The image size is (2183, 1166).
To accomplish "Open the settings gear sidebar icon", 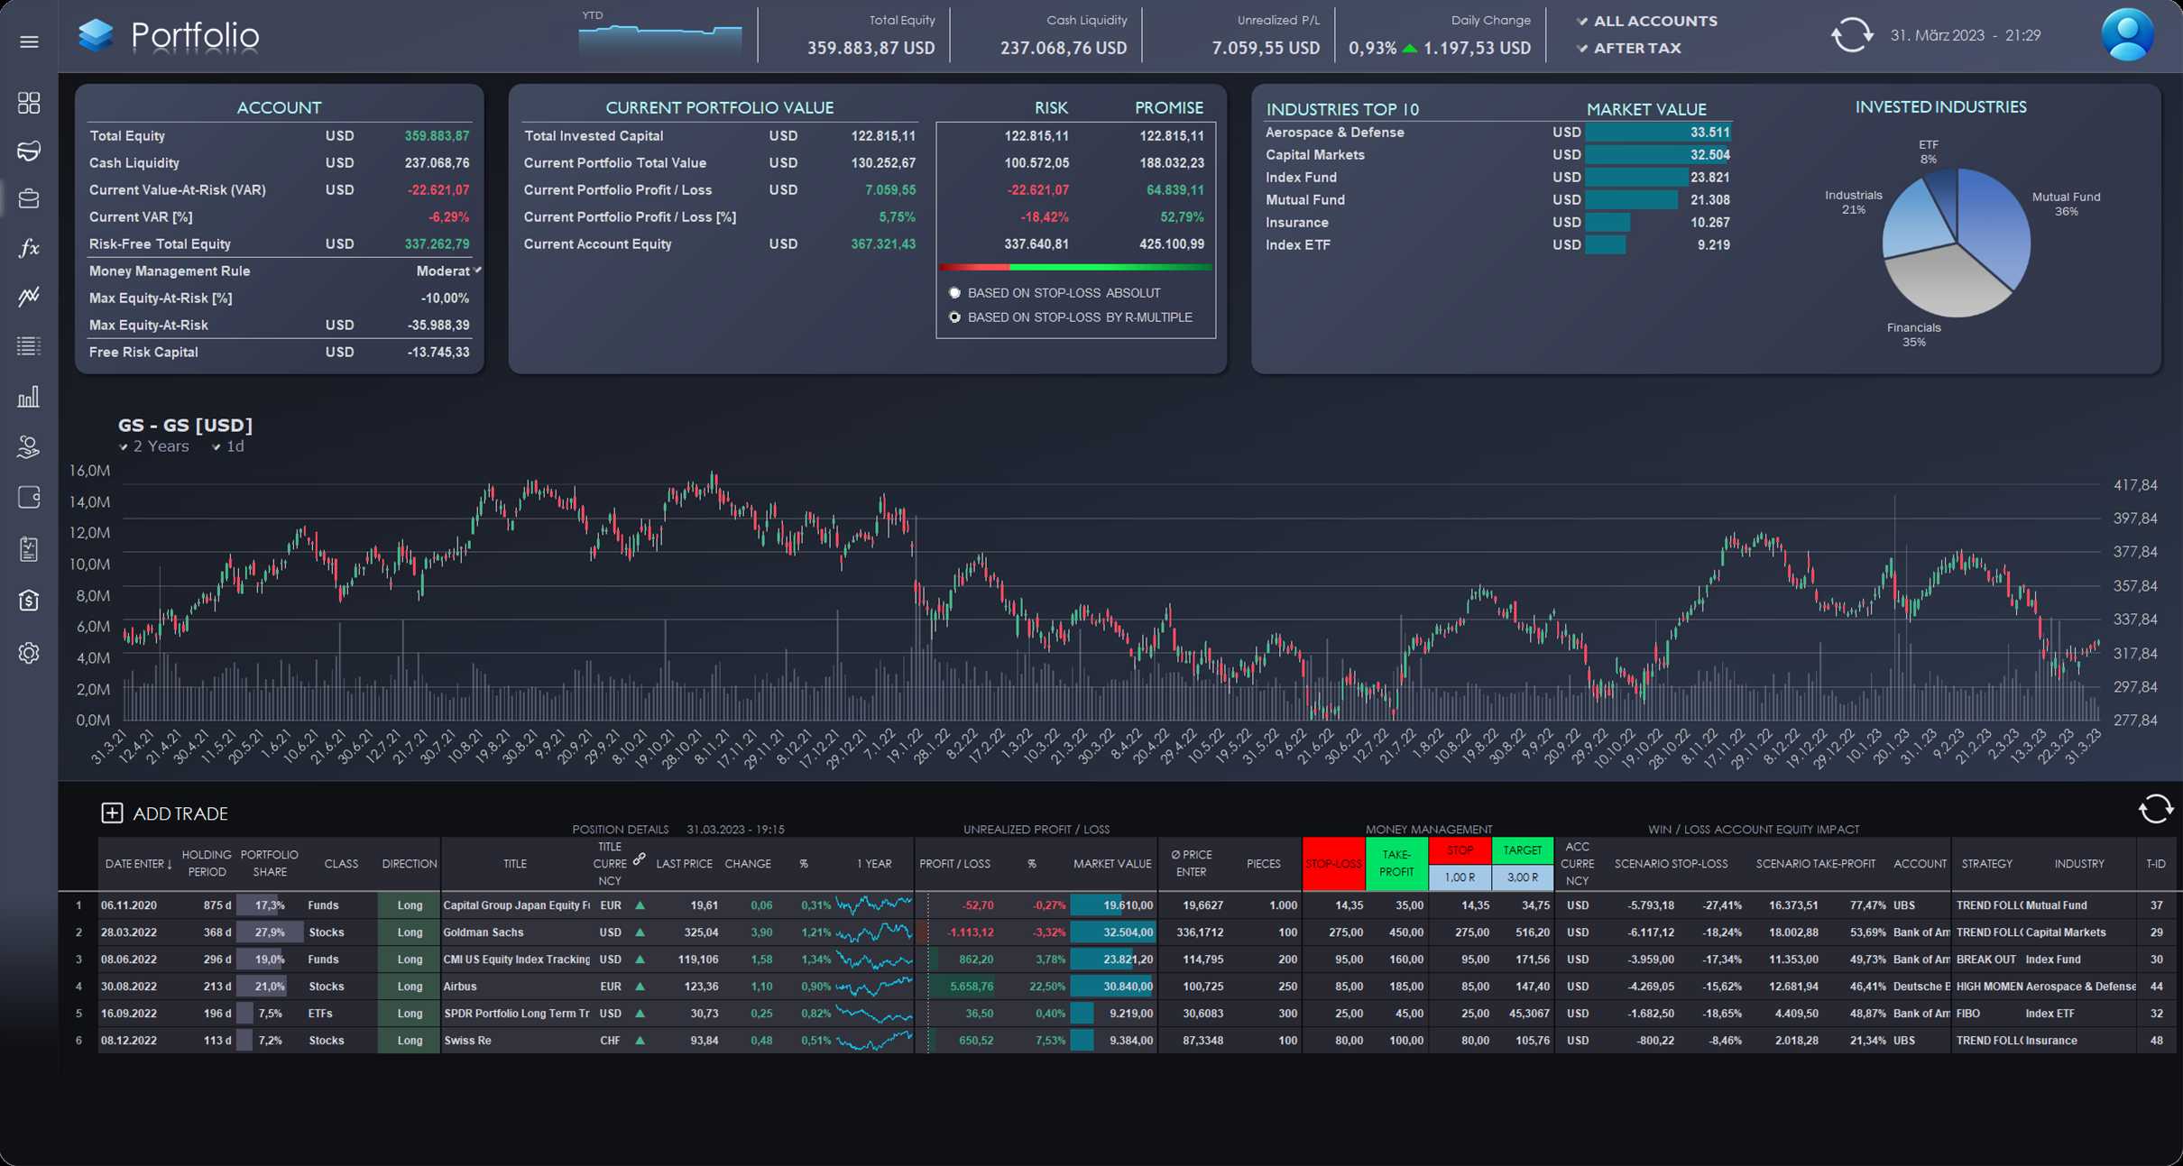I will (29, 653).
